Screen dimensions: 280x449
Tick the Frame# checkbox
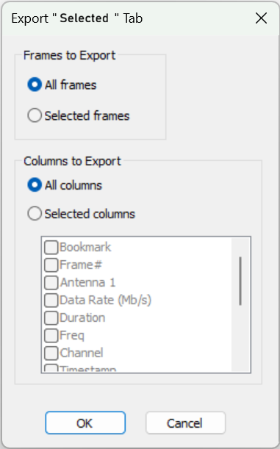[51, 265]
